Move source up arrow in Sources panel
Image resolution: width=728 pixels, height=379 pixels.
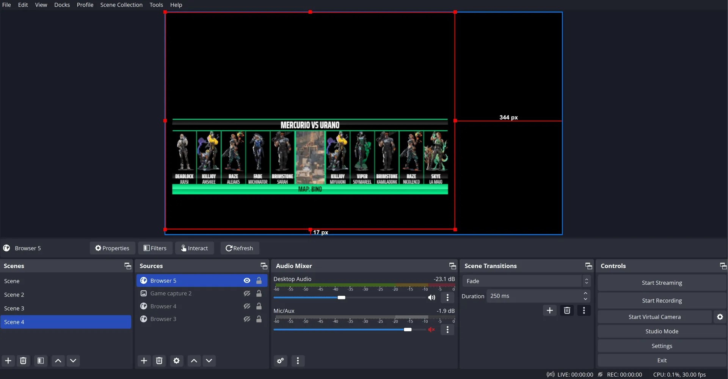(194, 361)
